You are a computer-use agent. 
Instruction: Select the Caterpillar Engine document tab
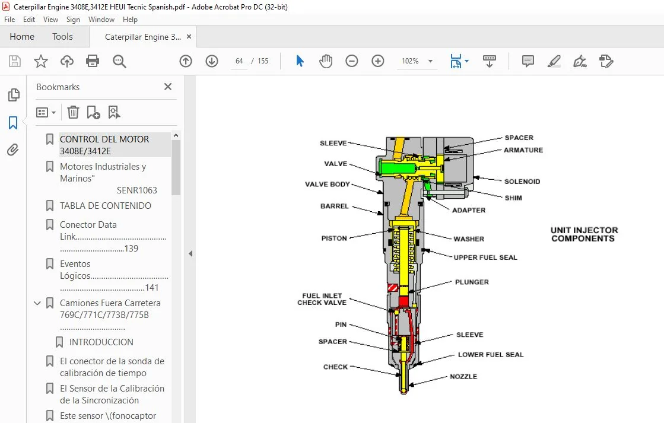[x=142, y=37]
